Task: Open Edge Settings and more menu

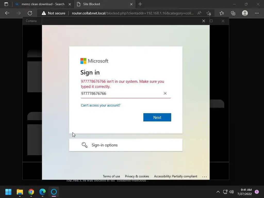Action: [x=257, y=13]
